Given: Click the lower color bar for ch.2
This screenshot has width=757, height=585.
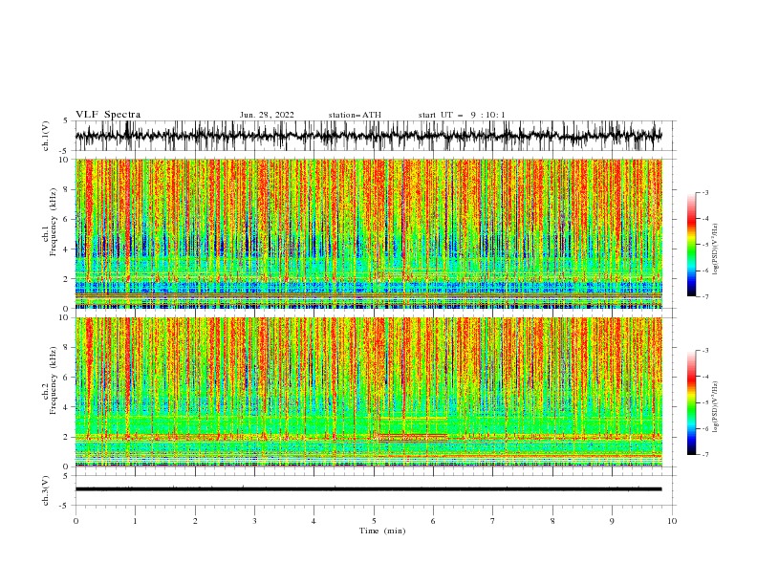Looking at the screenshot, I should 691,402.
